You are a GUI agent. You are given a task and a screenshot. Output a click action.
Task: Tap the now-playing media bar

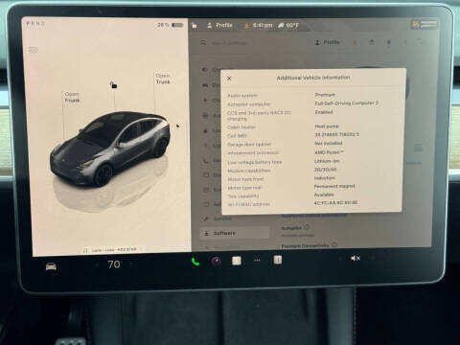tap(113, 250)
